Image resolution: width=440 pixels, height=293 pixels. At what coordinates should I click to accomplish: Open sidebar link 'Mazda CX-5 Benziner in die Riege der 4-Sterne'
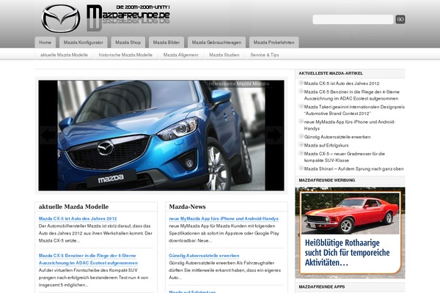351,95
